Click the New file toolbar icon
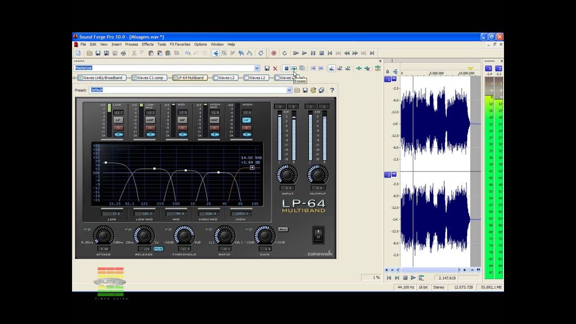Screen dimensions: 576x324 [78, 53]
